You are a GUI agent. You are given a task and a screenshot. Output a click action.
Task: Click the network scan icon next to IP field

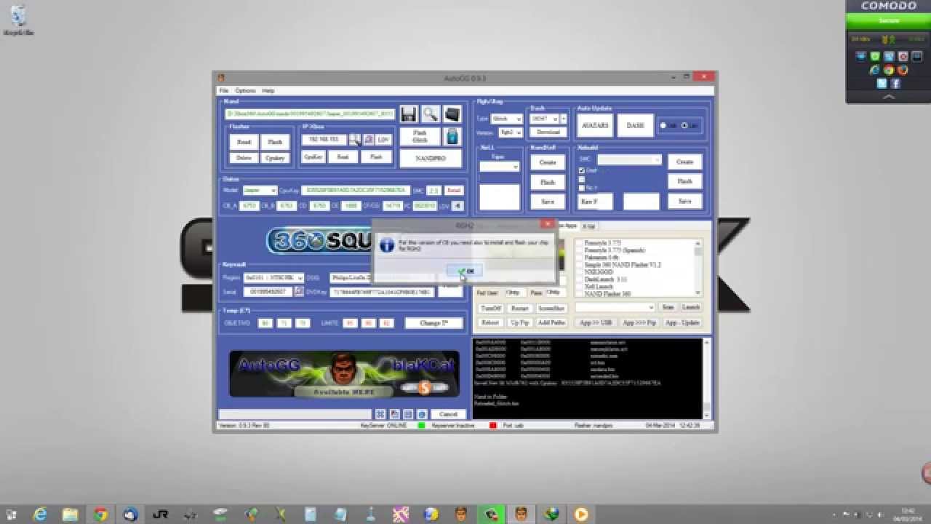point(354,138)
